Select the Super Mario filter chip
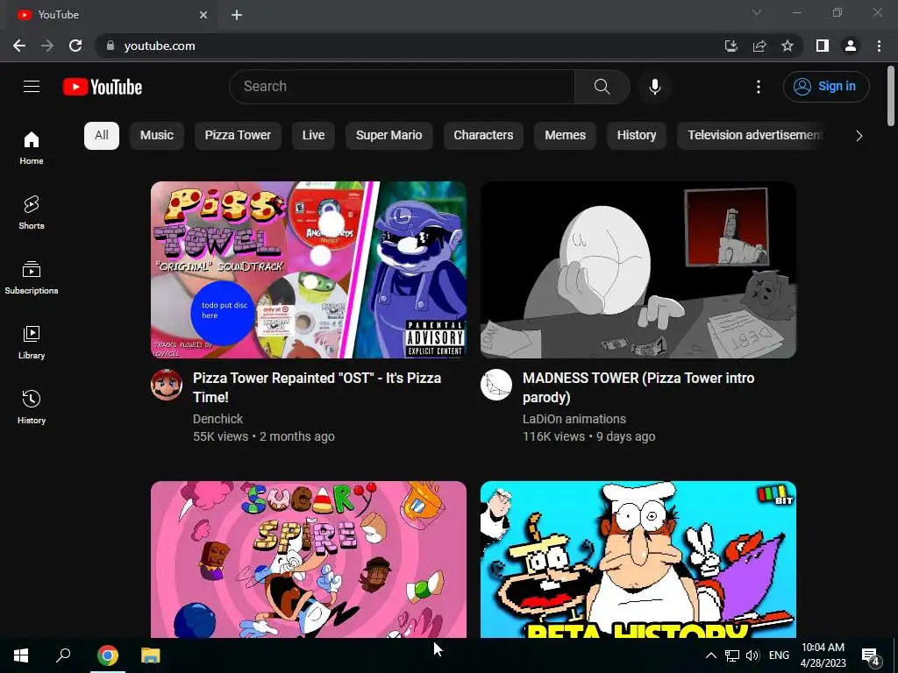898x673 pixels. click(388, 136)
